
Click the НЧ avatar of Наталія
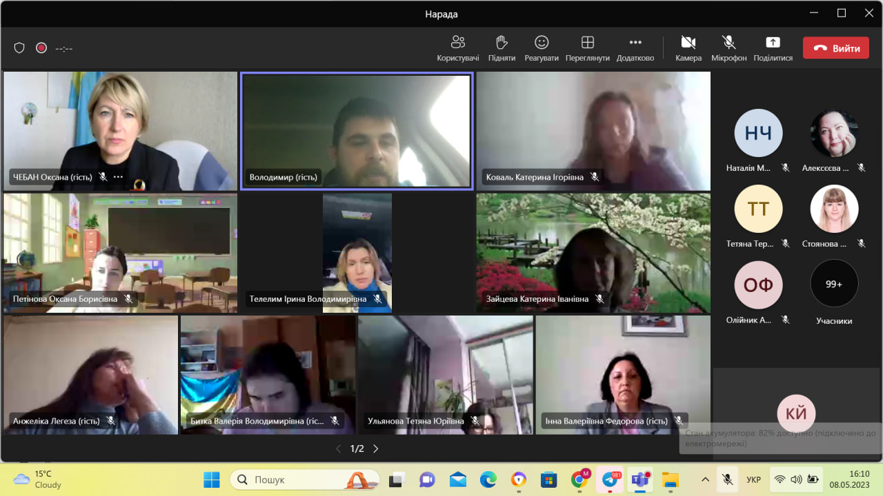tap(758, 133)
